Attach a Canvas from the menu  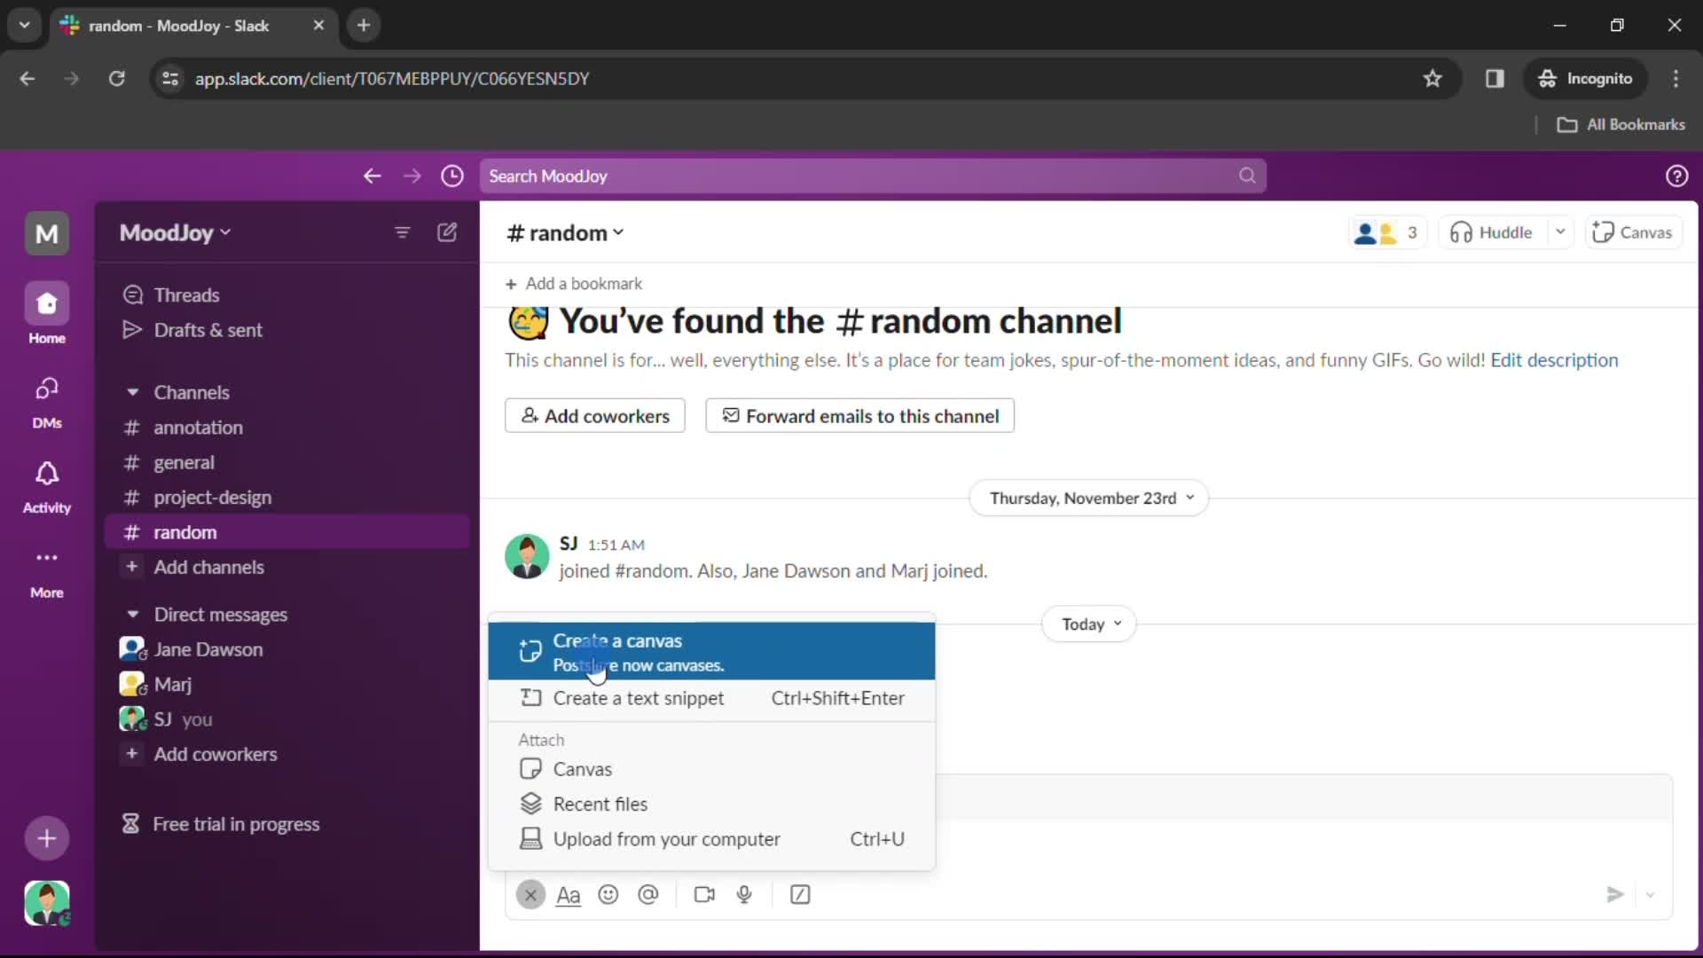(711, 769)
